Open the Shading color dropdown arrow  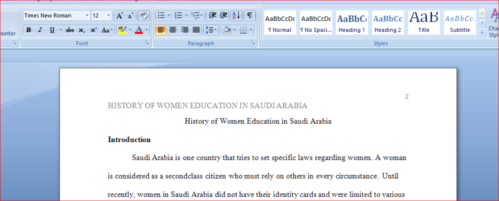235,30
